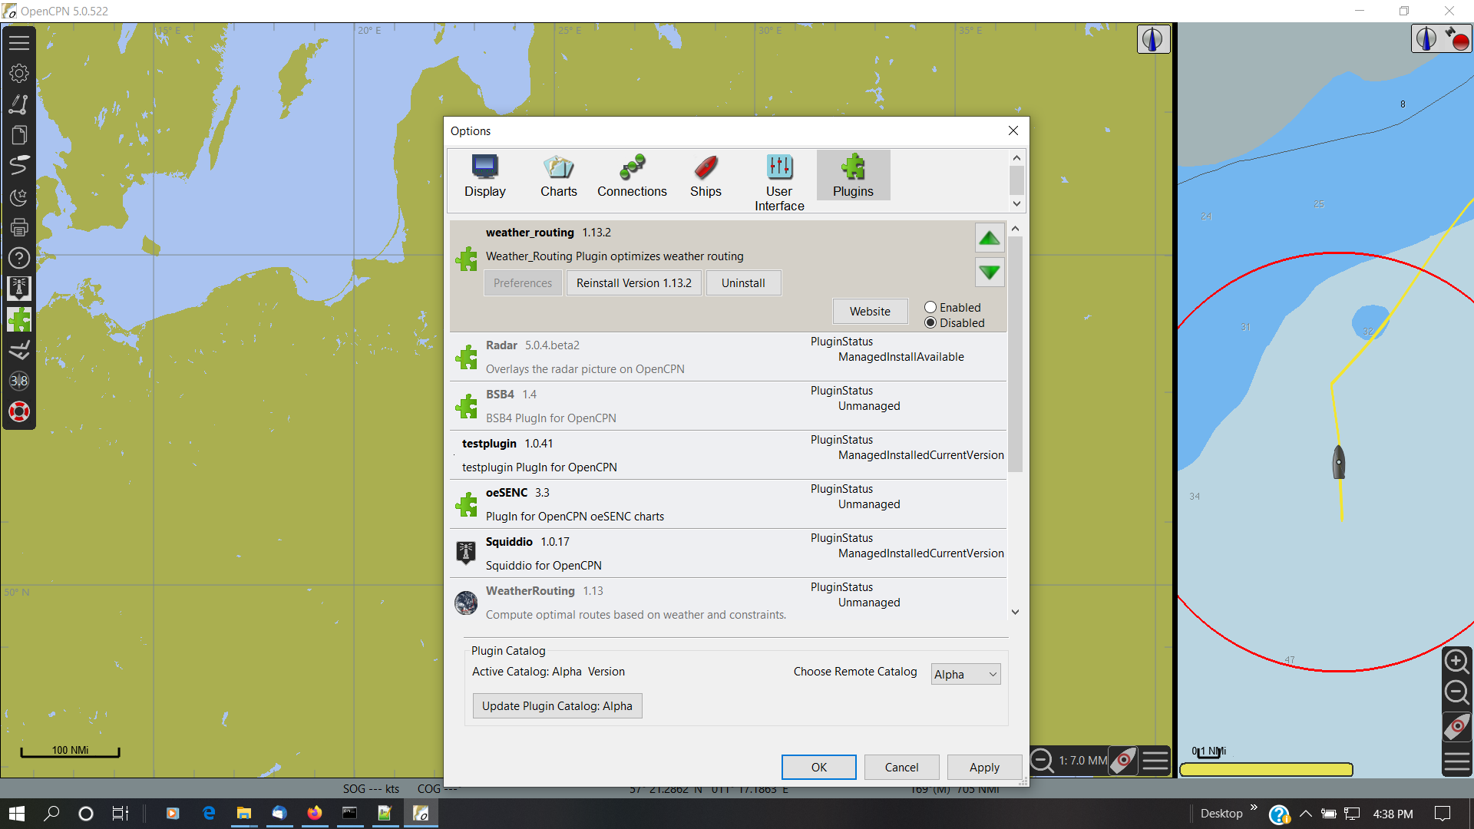Open the Ships tab
The image size is (1474, 829).
(706, 176)
